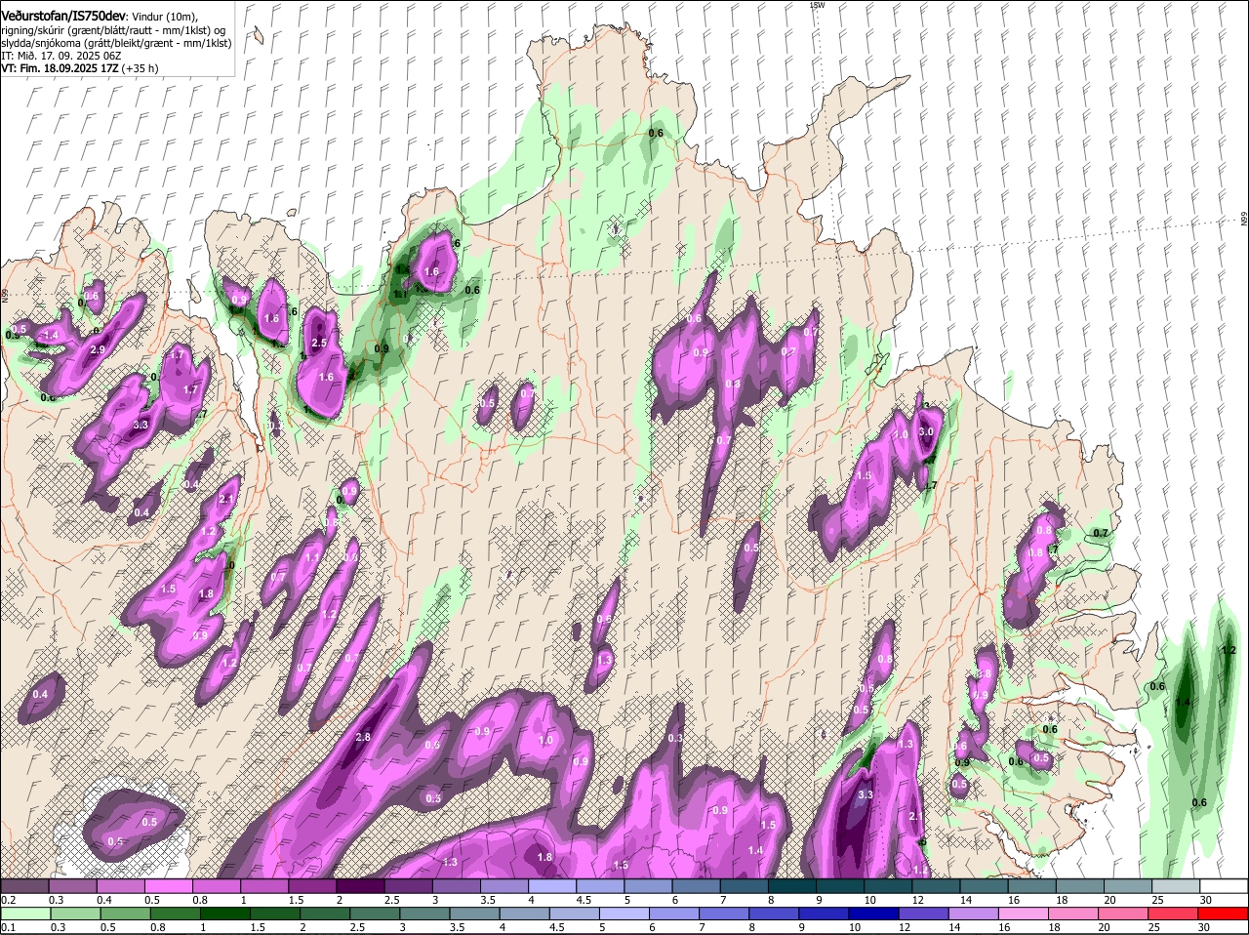Select the bright red swatch ending the lower legend
The width and height of the screenshot is (1249, 935).
point(1224,914)
